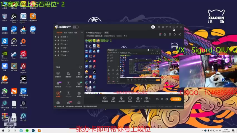This screenshot has height=133, width=237.
Task: Expand the microphone options arrow
Action: [141, 99]
